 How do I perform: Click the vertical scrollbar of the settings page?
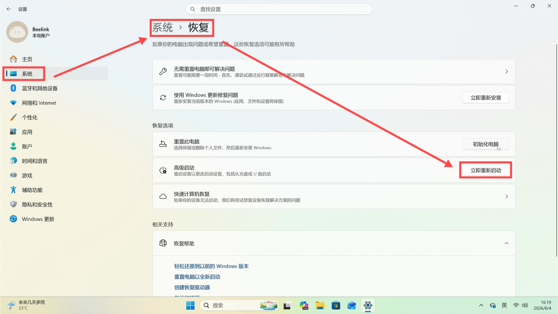pyautogui.click(x=557, y=150)
